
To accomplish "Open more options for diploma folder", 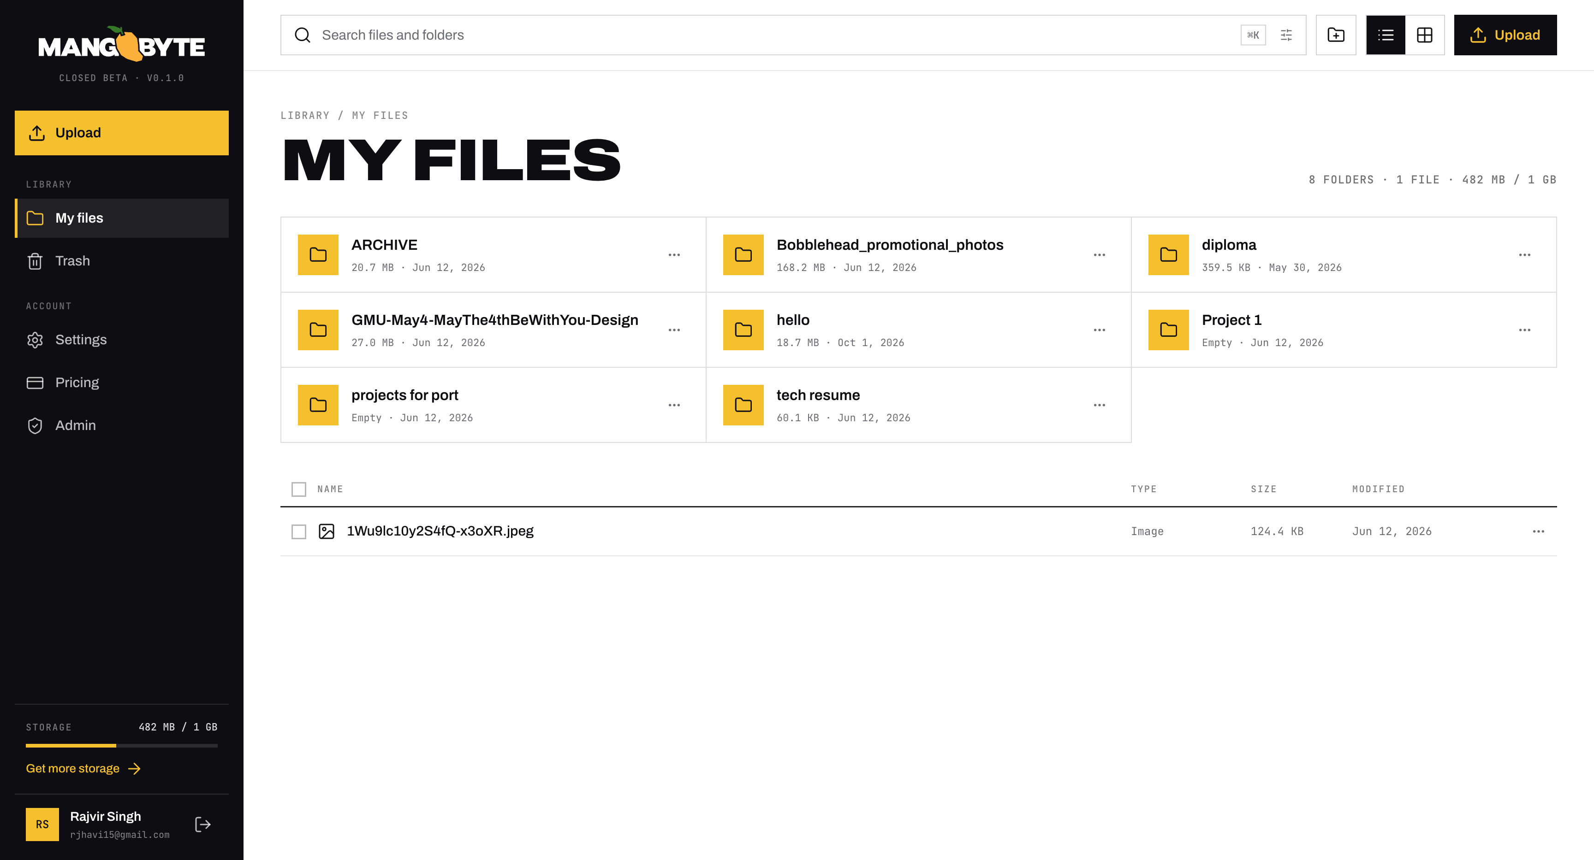I will [1524, 255].
